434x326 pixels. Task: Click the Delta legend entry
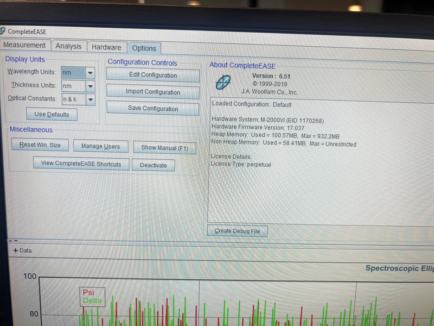[92, 300]
